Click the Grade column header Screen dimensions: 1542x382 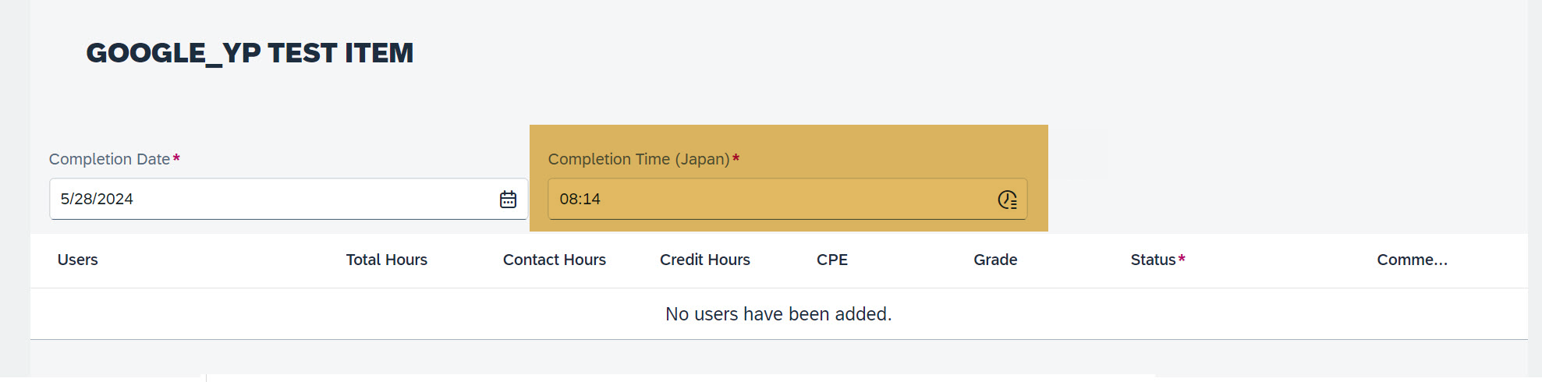pos(995,260)
